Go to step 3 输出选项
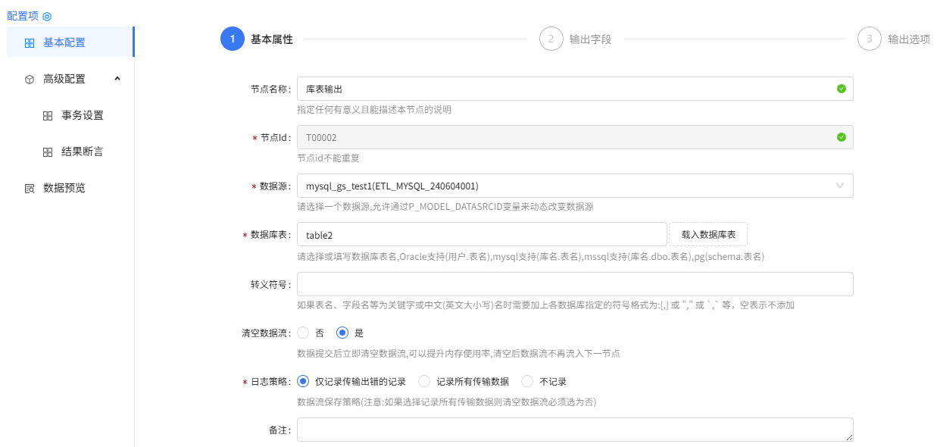This screenshot has width=937, height=447. point(869,39)
